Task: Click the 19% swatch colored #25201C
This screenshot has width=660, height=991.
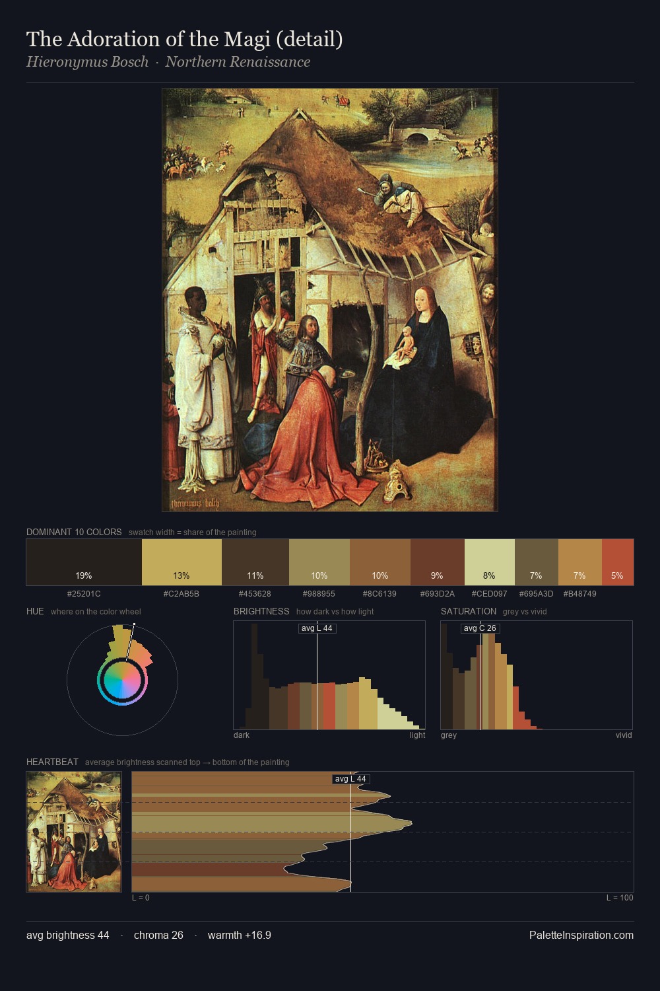Action: 84,562
